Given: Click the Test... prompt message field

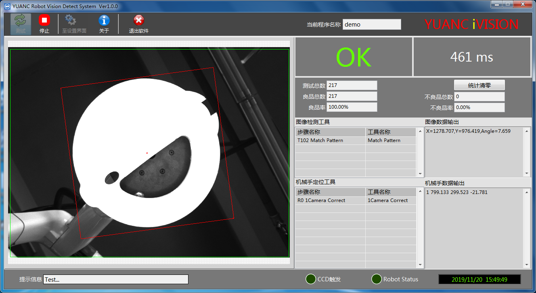Looking at the screenshot, I should [115, 279].
